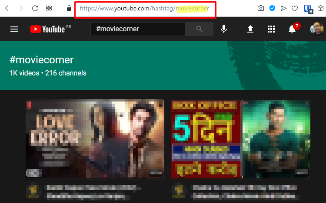Click the magnifier search button

[x=199, y=29]
